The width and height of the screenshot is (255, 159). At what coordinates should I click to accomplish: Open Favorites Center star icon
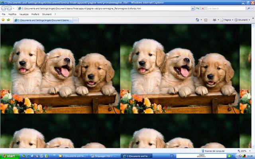tap(3, 20)
